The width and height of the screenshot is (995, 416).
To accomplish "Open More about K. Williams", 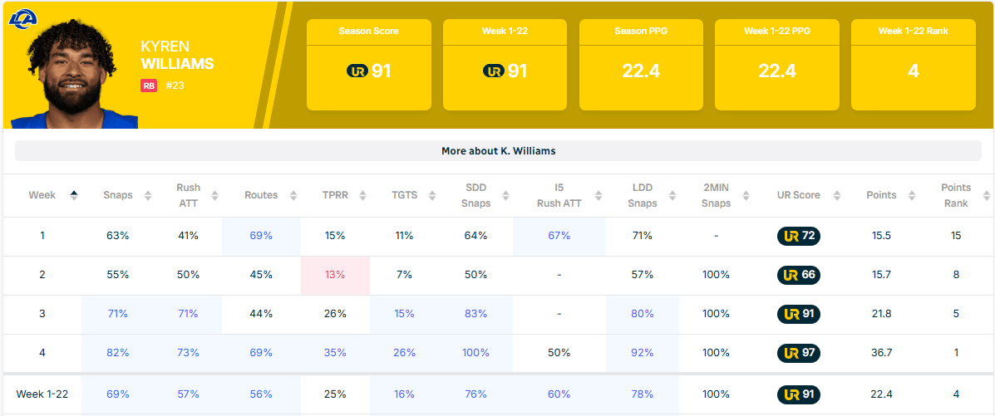I will [x=498, y=151].
